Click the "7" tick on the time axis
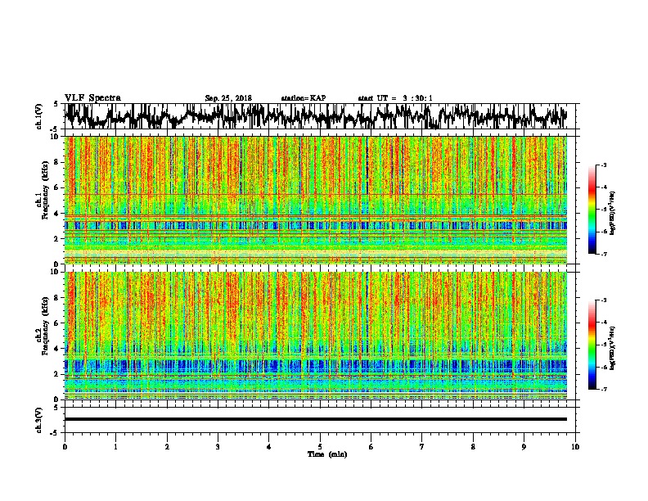Screen dimensions: 648x501 (422, 447)
